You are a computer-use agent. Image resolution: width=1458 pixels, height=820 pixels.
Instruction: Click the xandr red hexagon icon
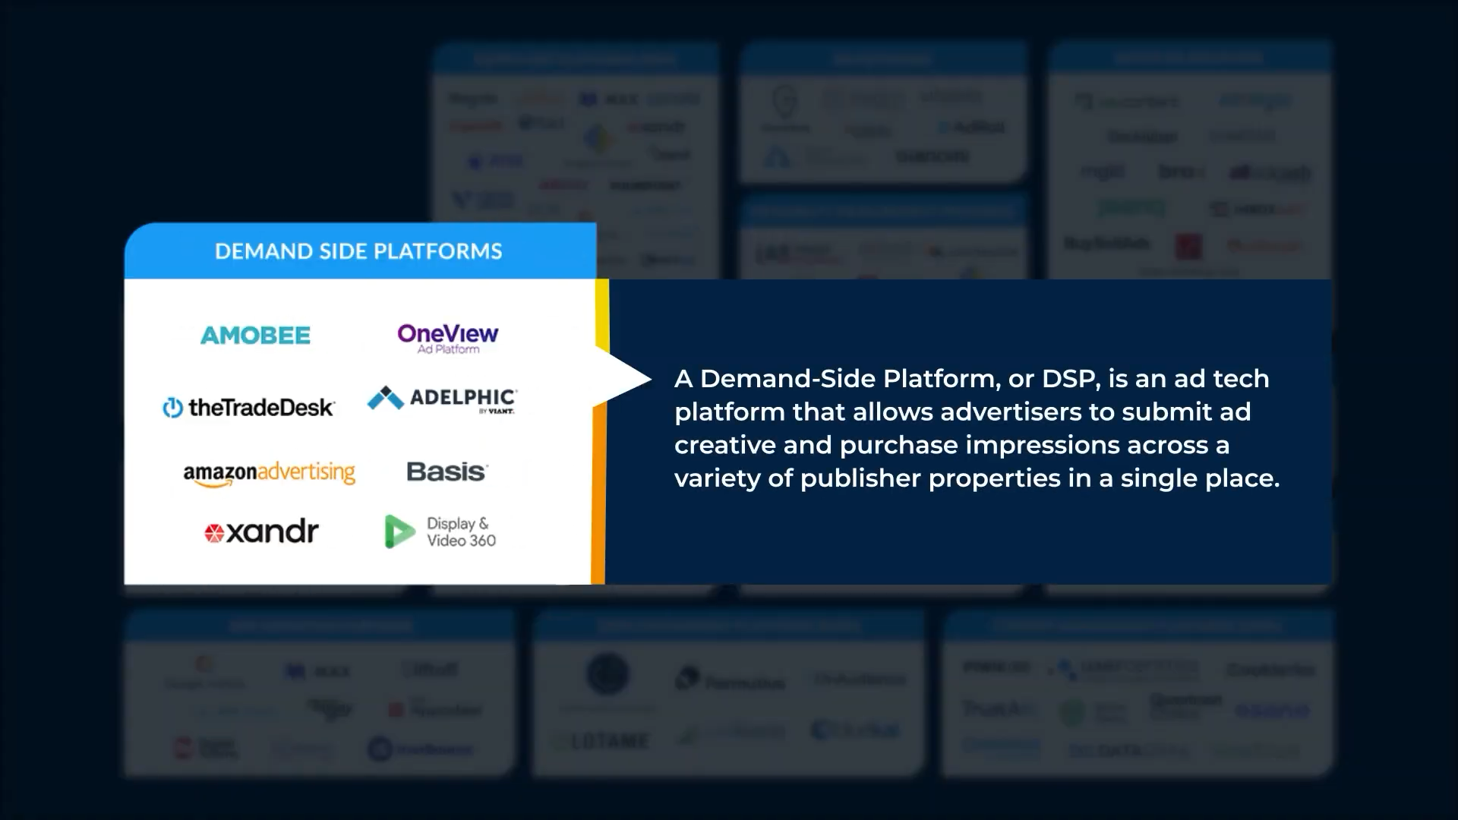214,533
